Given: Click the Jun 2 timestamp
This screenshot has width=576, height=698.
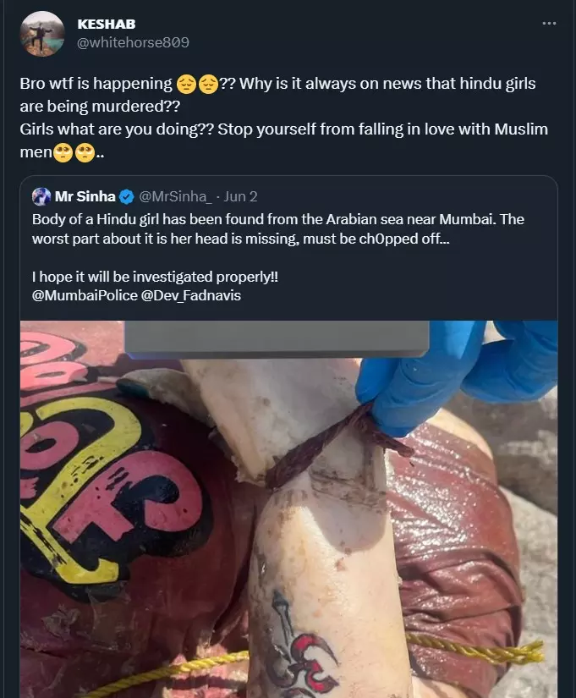Looking at the screenshot, I should (241, 197).
